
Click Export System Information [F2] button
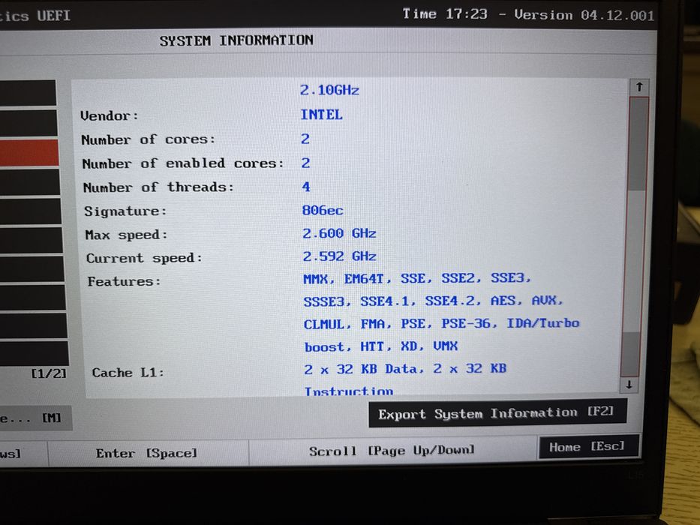[x=497, y=413]
